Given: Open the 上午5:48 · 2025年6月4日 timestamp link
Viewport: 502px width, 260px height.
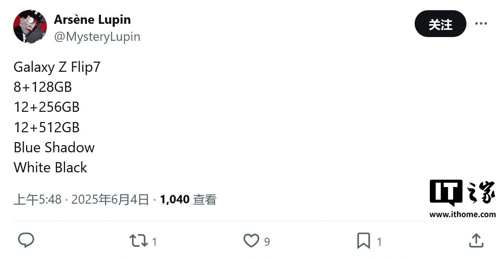Looking at the screenshot, I should 81,200.
